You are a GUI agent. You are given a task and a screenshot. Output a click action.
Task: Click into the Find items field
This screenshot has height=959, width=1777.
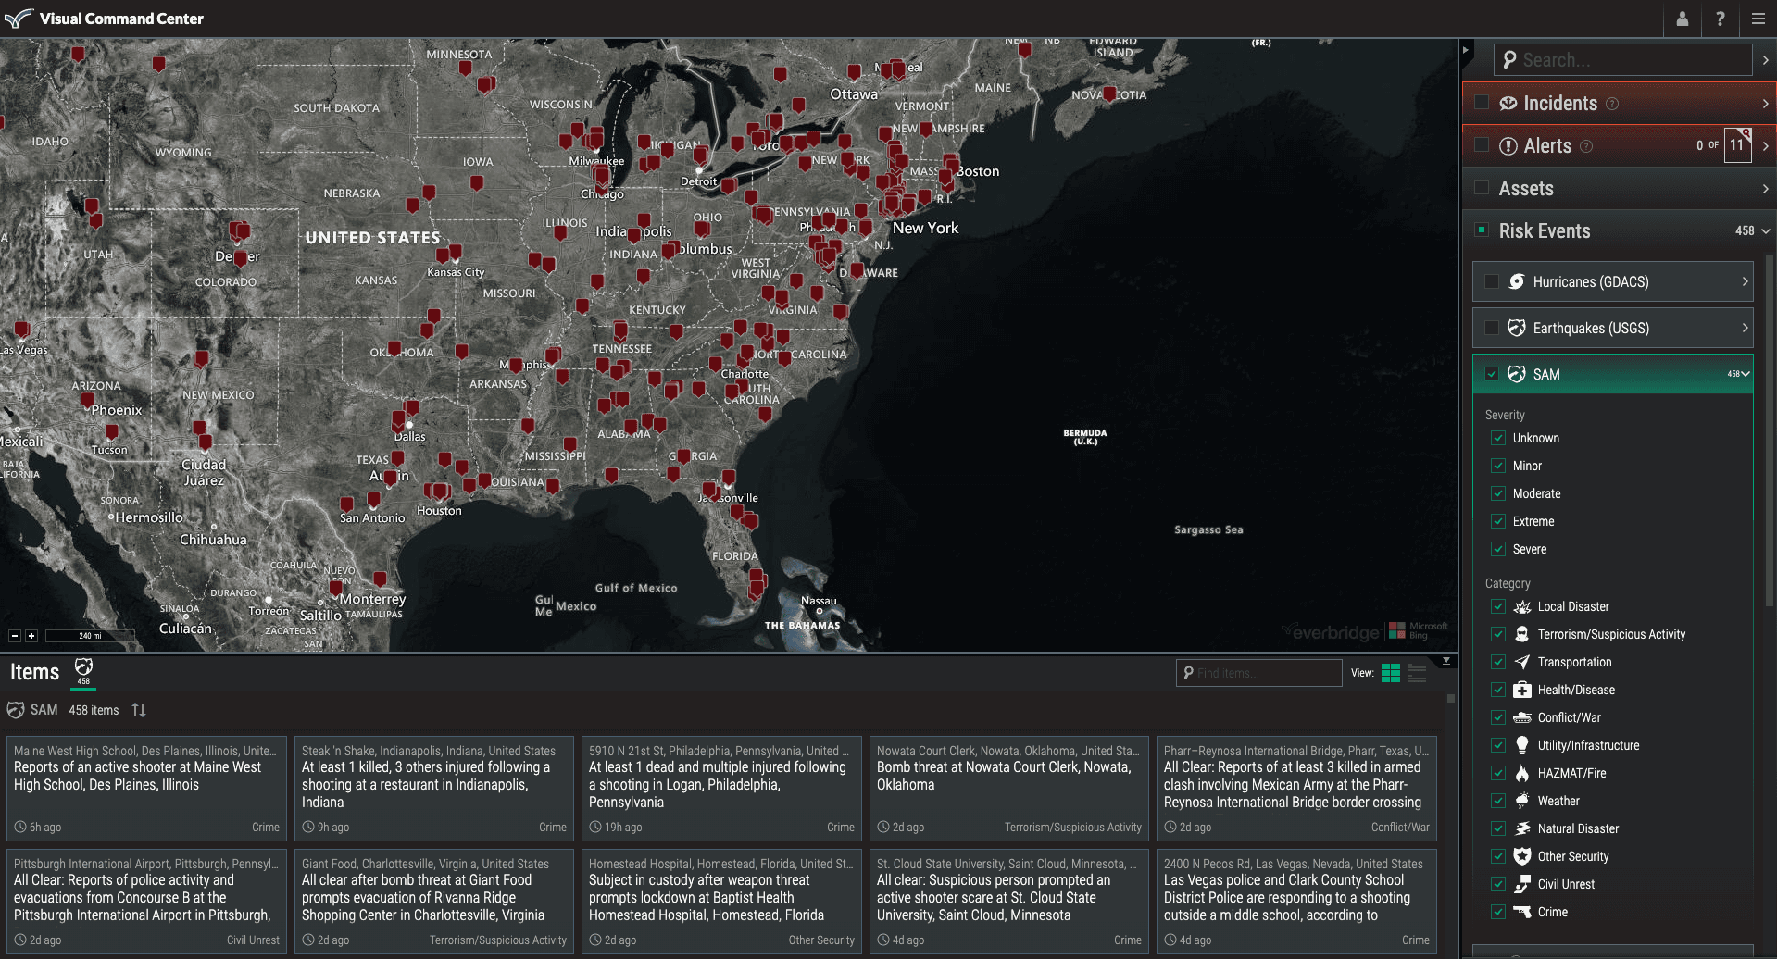[x=1258, y=673]
